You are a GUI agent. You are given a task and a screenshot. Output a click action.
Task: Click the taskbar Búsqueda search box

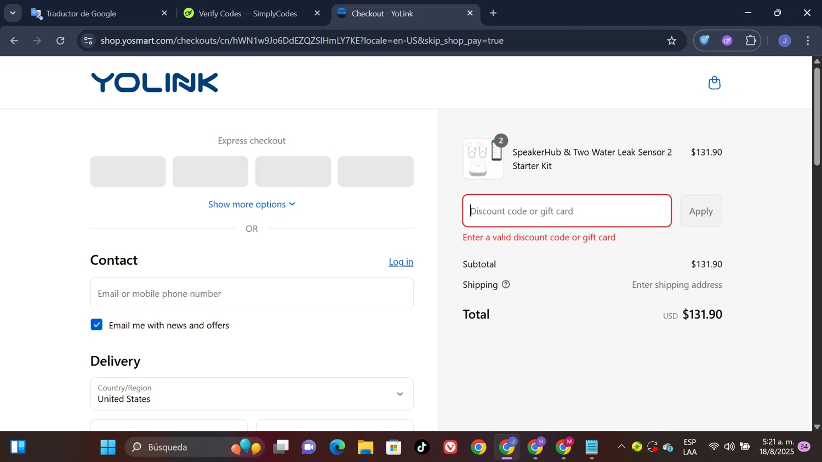[195, 447]
